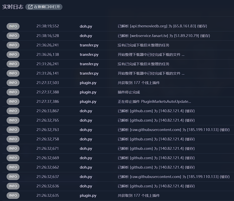Click INFO badge at 21:31:26,241
Screen dimensions: 234x201
13,64
